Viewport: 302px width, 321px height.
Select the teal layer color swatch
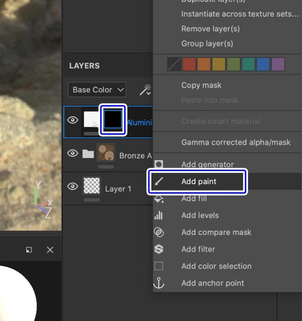(x=248, y=64)
